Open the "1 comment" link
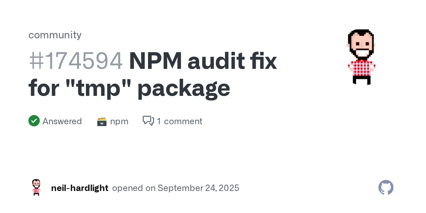Viewport: 426px width, 213px height. click(x=179, y=121)
